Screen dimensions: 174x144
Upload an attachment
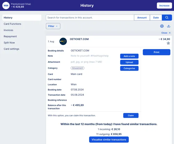129,62
